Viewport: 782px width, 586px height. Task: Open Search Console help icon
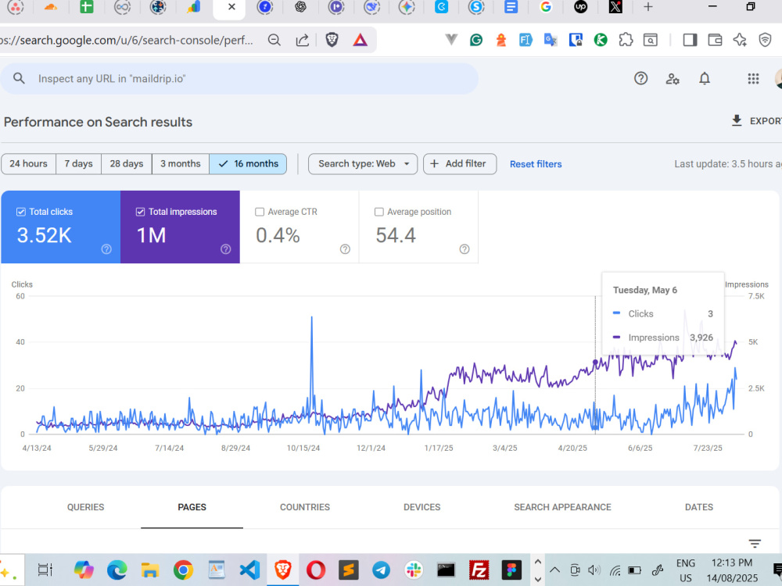[641, 79]
